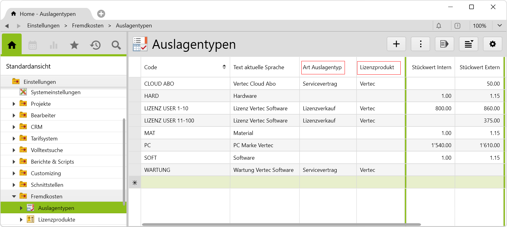Expand the CRM tree node
This screenshot has height=227, width=507.
tap(14, 127)
